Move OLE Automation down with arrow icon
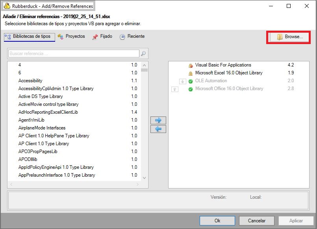Image resolution: width=317 pixels, height=229 pixels. [x=183, y=81]
